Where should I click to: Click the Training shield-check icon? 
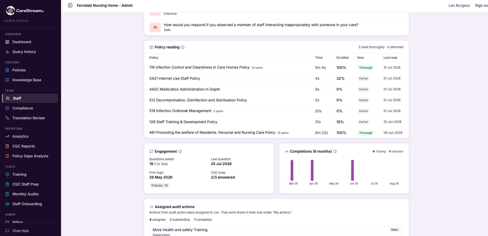tap(7, 174)
